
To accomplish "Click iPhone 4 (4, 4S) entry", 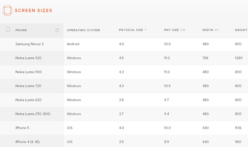I will coord(27,142).
